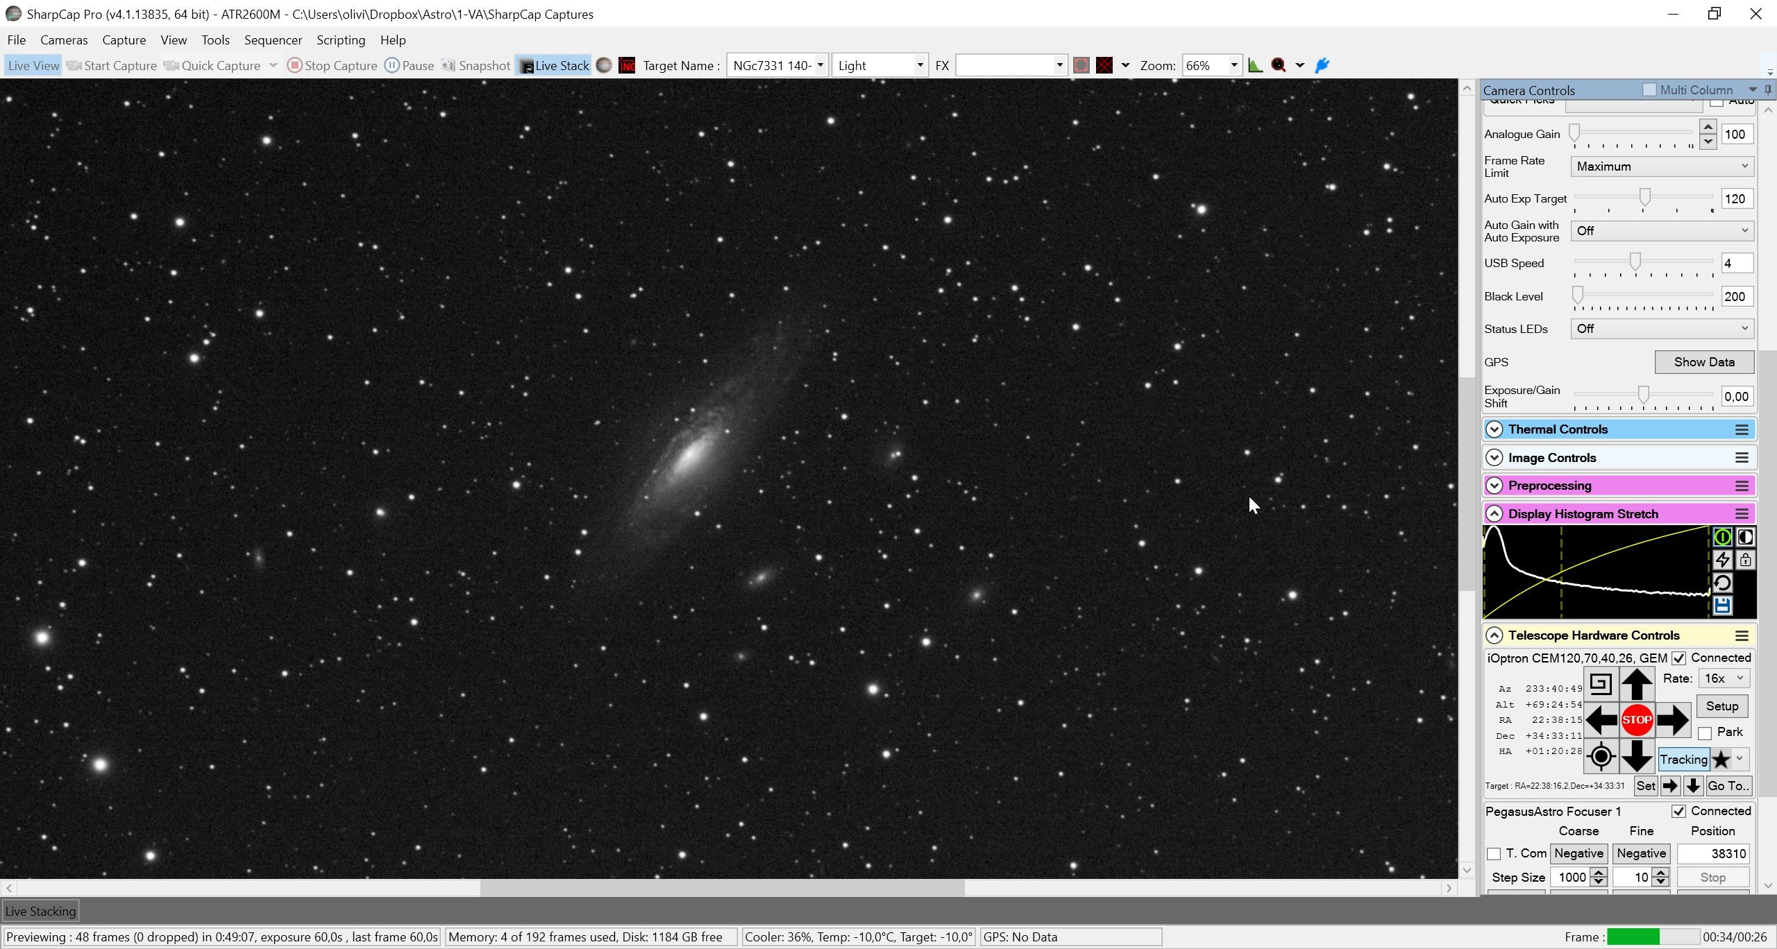Start the spiral search pattern
This screenshot has height=949, width=1777.
1601,684
